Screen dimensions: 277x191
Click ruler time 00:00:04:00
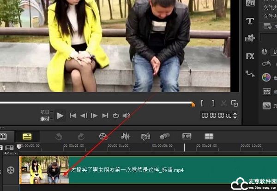(118, 145)
